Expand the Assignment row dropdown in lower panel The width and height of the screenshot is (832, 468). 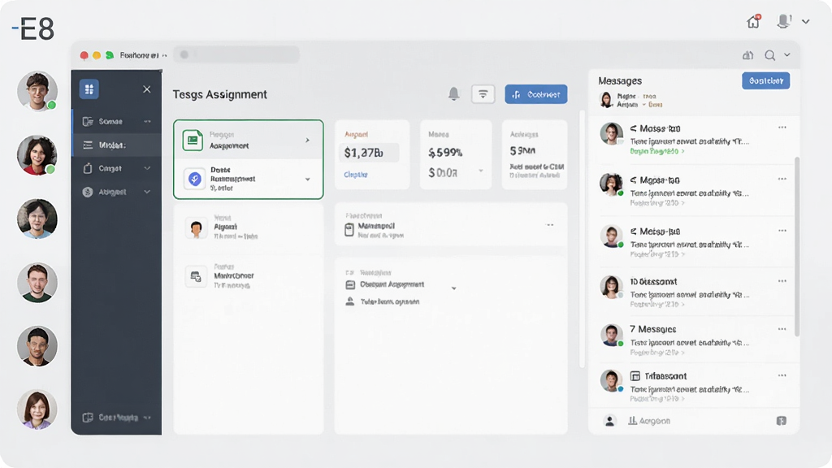pos(453,288)
